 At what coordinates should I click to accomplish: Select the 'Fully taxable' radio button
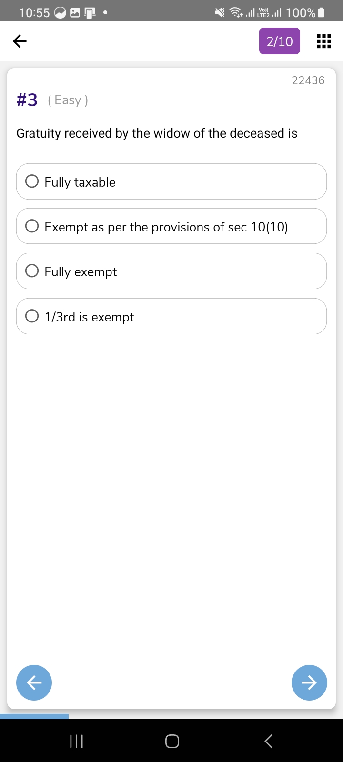coord(32,181)
